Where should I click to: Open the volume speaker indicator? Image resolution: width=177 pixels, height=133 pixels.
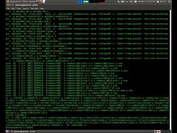pyautogui.click(x=131, y=1)
